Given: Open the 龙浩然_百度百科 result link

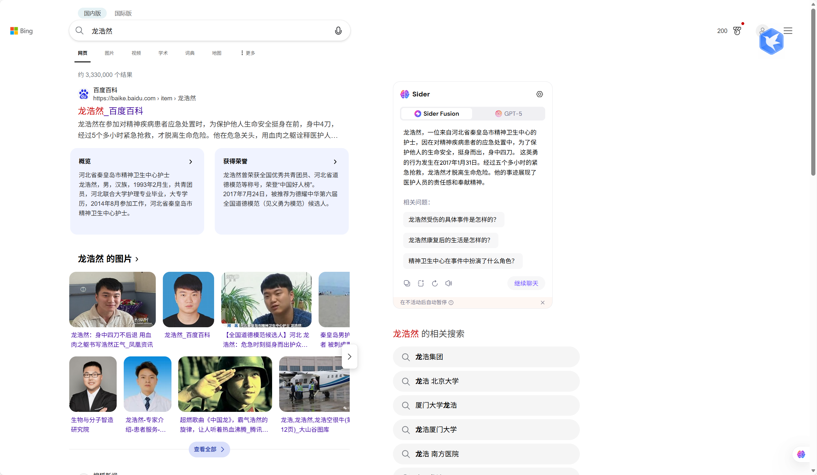Looking at the screenshot, I should [110, 111].
